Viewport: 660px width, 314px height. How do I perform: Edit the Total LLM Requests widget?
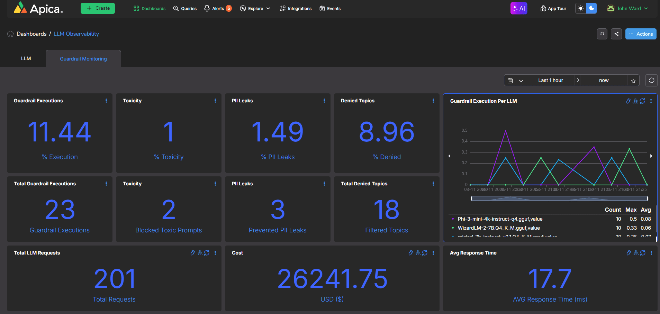pyautogui.click(x=192, y=253)
